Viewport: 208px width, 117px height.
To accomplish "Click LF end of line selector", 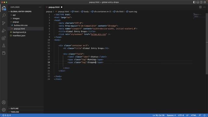I will point(187,115).
